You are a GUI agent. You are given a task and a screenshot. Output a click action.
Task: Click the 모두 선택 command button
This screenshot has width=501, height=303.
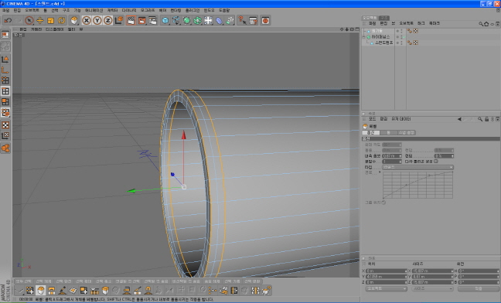coord(24,281)
